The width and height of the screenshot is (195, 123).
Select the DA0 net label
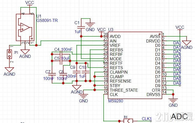(177, 43)
